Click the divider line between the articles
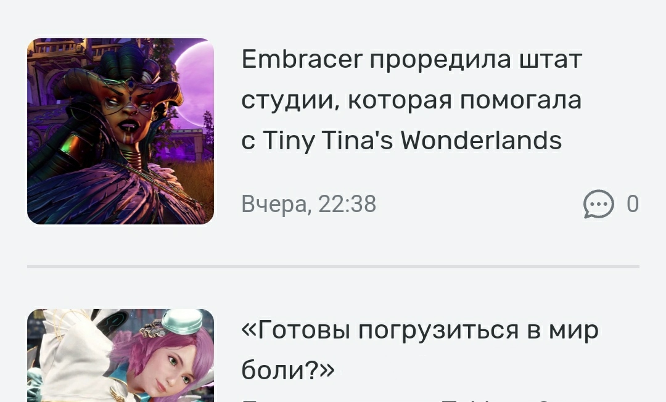Screen dimensions: 666x402 pos(333,266)
